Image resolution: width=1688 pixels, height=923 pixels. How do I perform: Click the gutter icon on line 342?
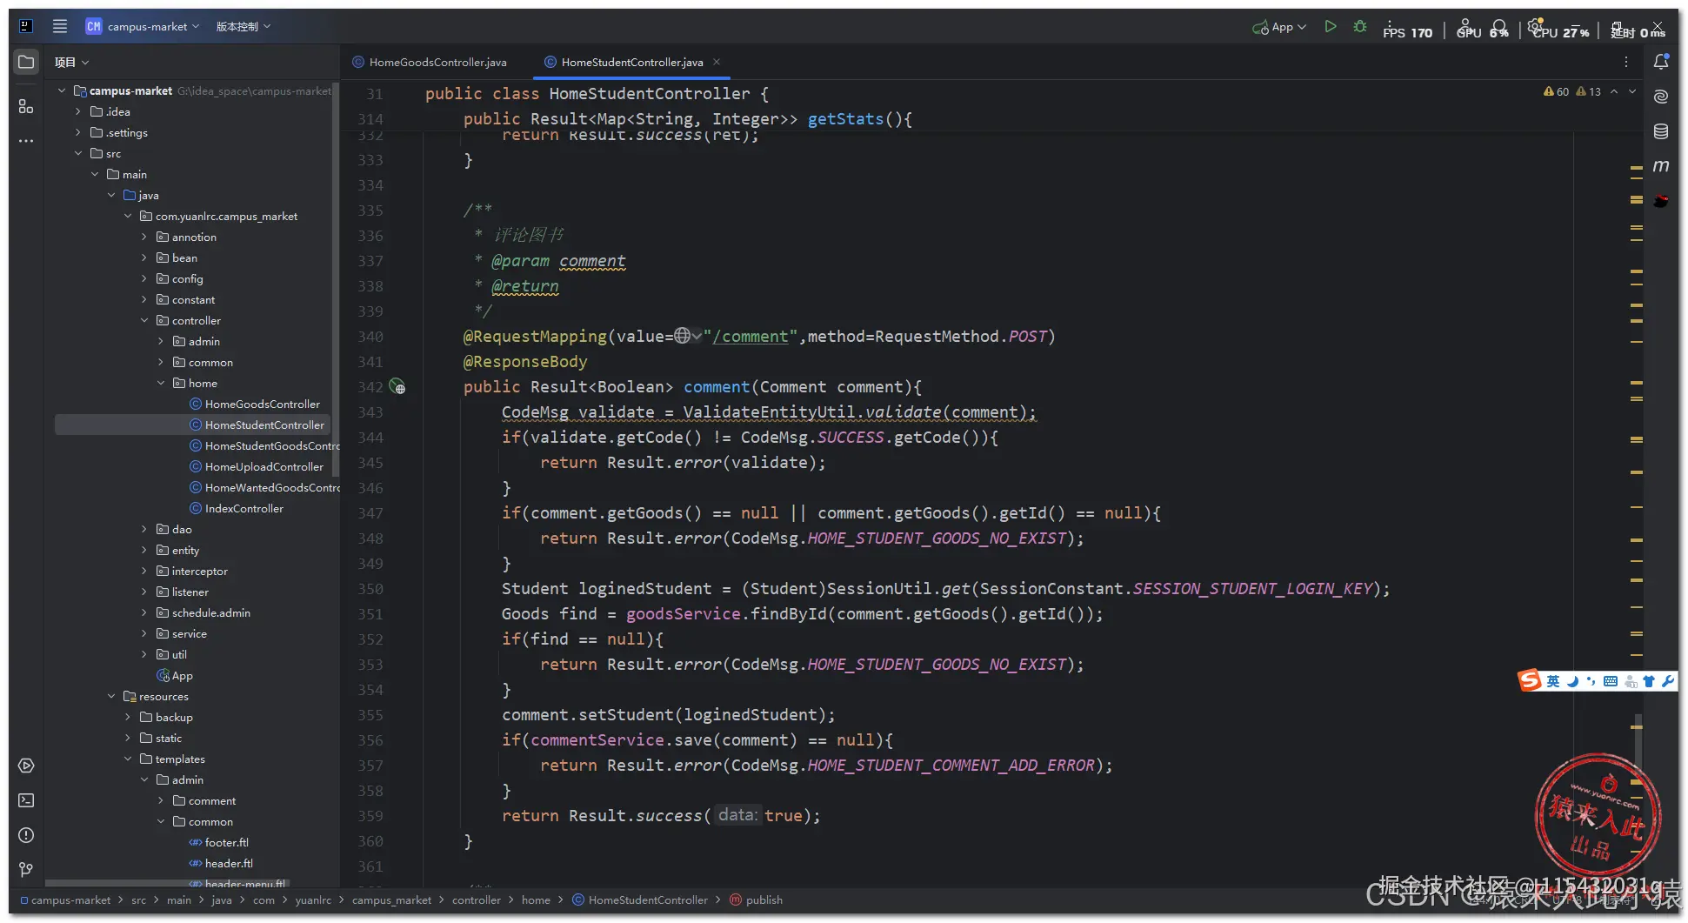pos(397,386)
